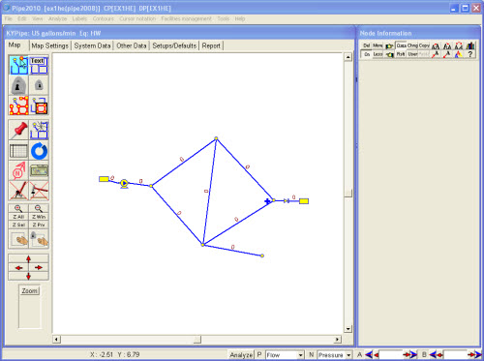484x361 pixels.
Task: Open the Flow pipe result dropdown
Action: pyautogui.click(x=300, y=355)
